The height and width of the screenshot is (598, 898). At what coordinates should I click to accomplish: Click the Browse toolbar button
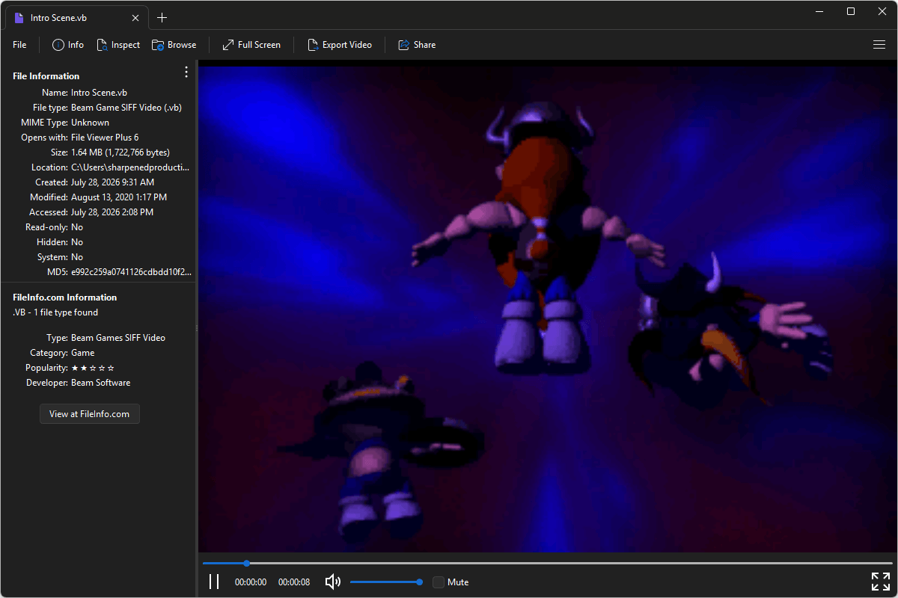point(174,45)
